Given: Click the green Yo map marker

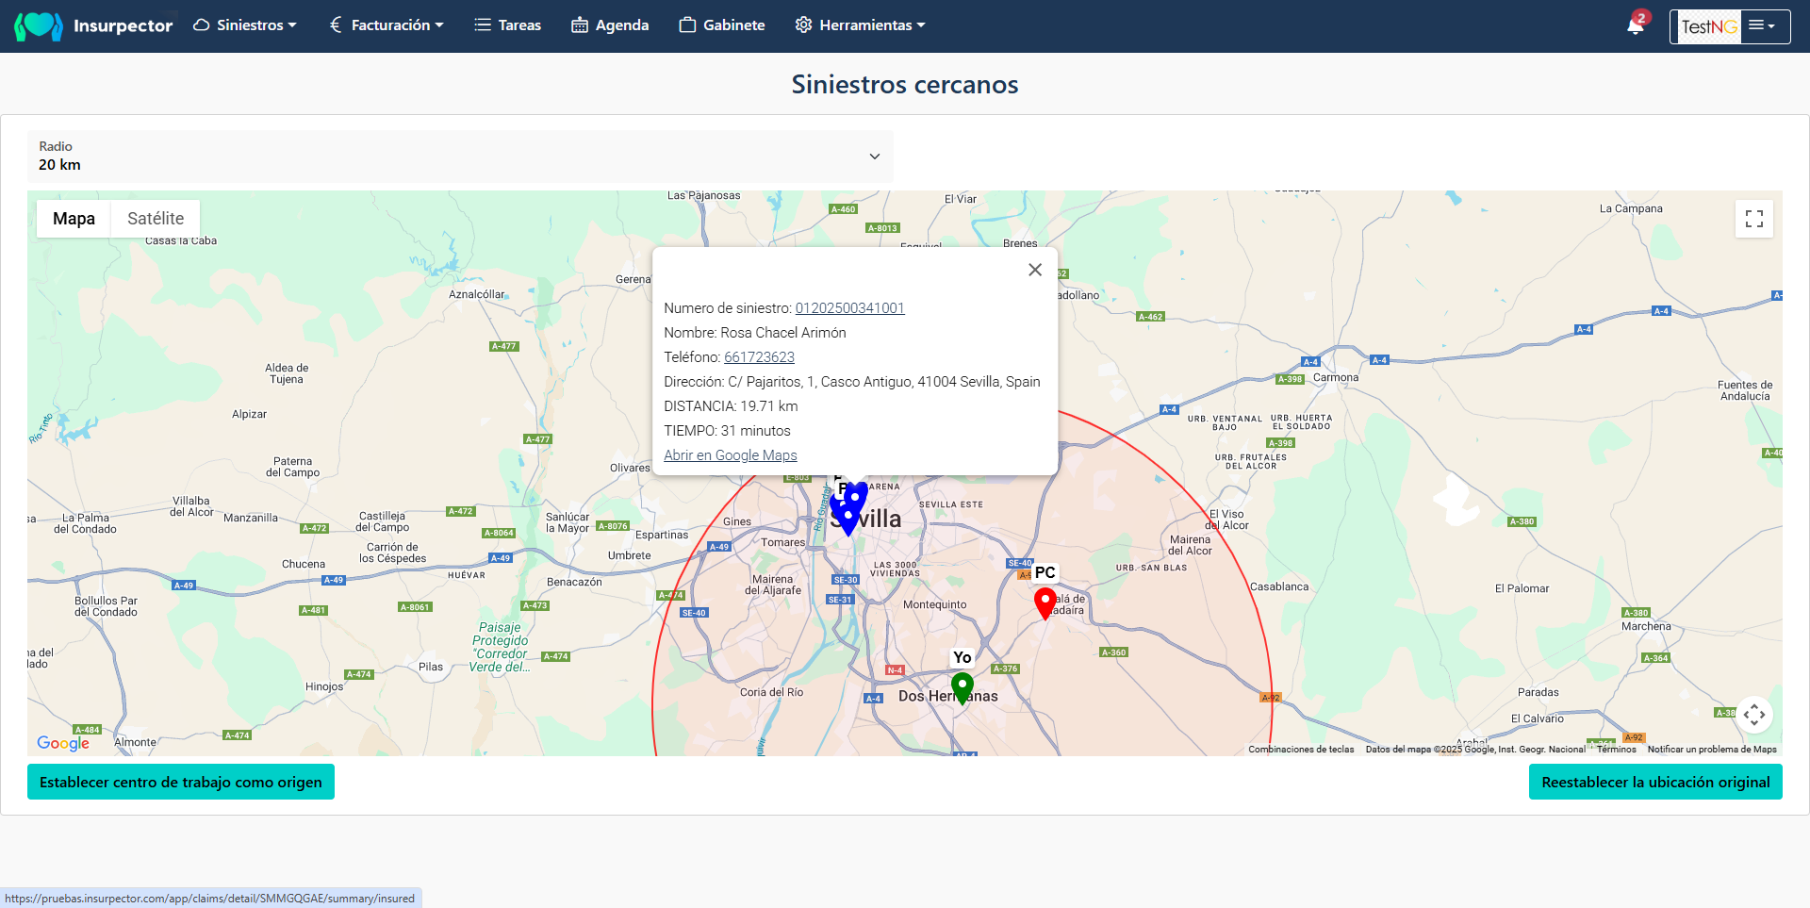Looking at the screenshot, I should pos(962,686).
